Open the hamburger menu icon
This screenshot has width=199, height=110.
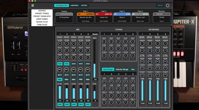(33, 5)
